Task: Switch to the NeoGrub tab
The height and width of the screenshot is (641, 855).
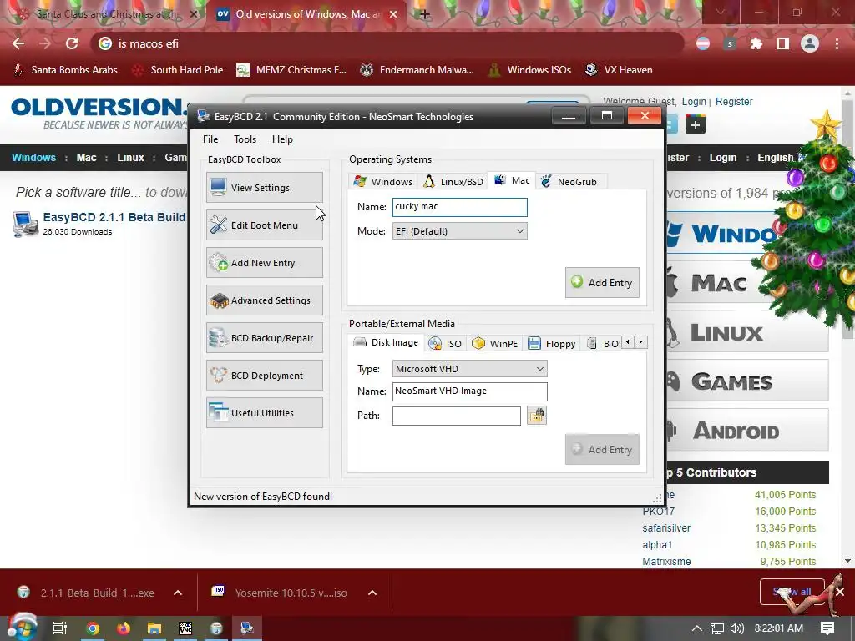Action: pyautogui.click(x=569, y=181)
